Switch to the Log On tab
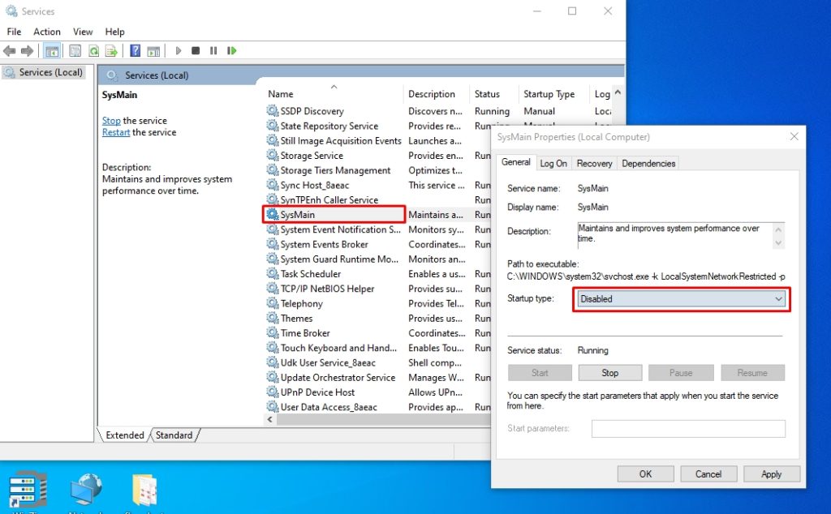831x514 pixels. tap(553, 164)
